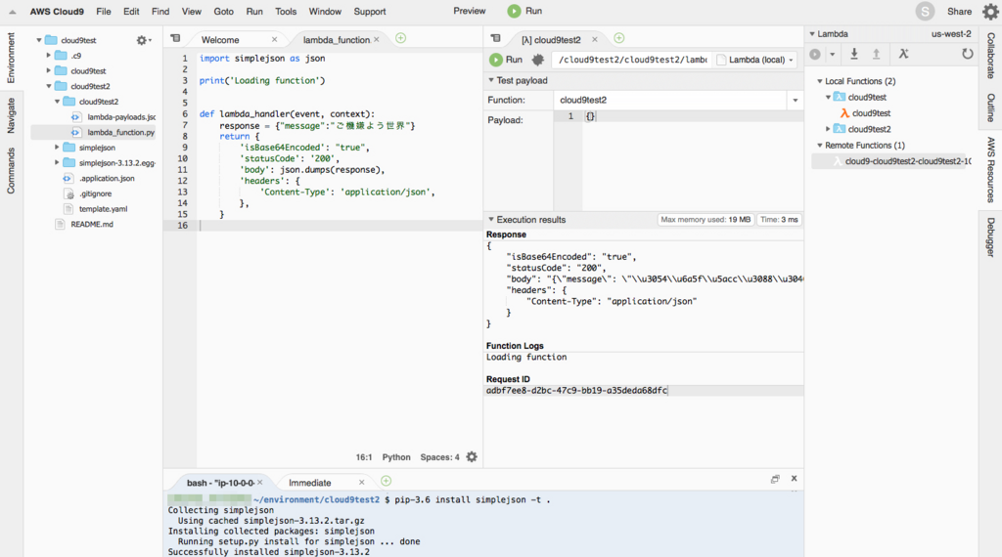This screenshot has width=1002, height=557.
Task: Import the remote function with the download arrow
Action: coord(853,54)
